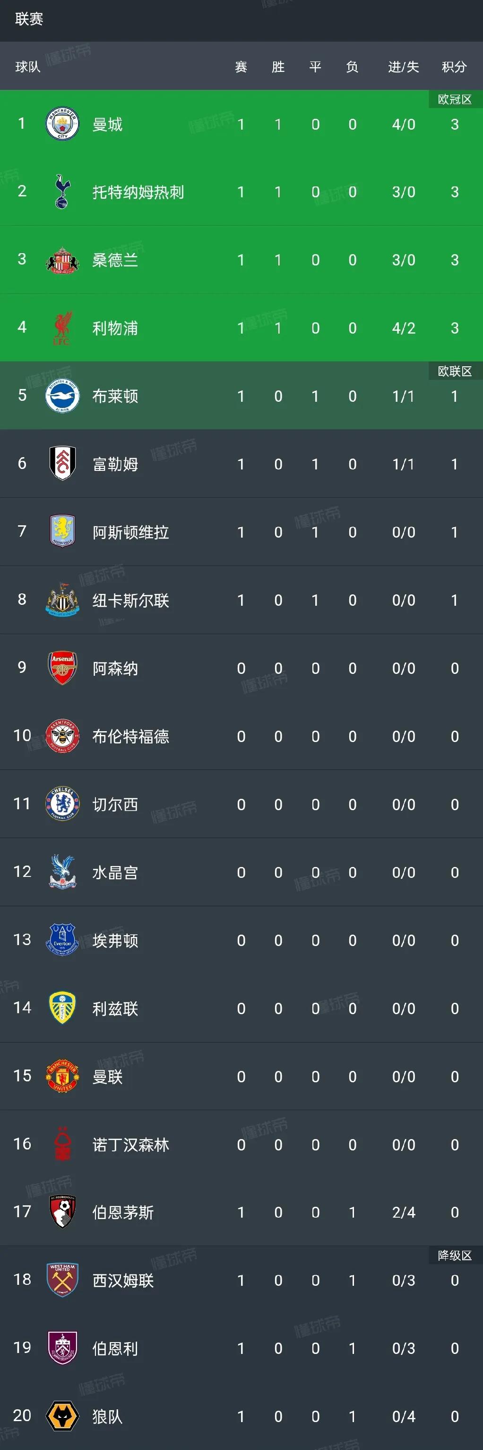Select the Chelsea lion badge

pyautogui.click(x=62, y=804)
